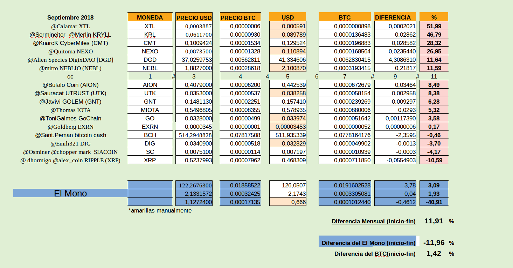Select the 11,91 monthly difference value

point(434,221)
